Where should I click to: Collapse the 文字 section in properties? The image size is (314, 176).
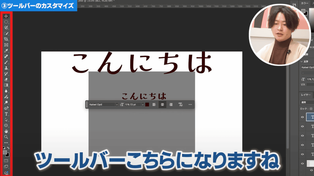click(302, 62)
